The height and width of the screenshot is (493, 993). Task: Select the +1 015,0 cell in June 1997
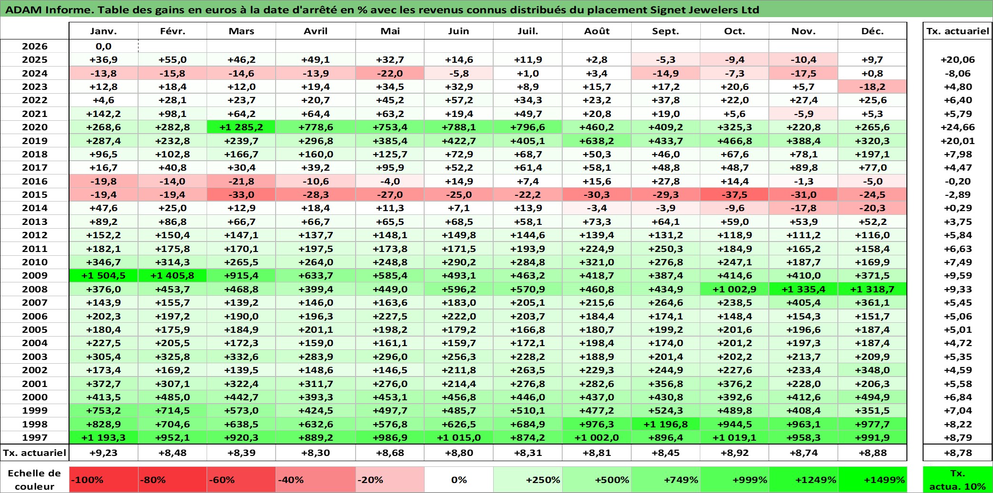click(459, 437)
